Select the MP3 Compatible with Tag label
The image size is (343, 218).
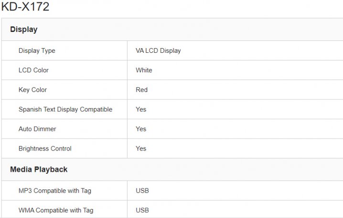click(x=55, y=190)
